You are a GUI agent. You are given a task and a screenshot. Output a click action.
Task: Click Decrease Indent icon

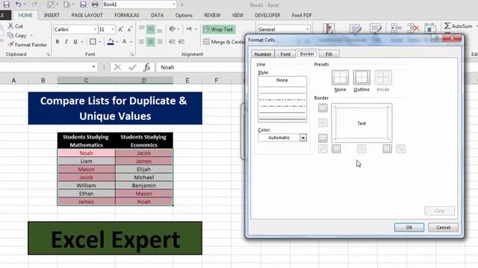pyautogui.click(x=172, y=42)
